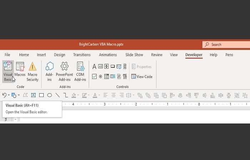This screenshot has width=250, height=160.
Task: Switch to the Insert tab
Action: tap(41, 55)
